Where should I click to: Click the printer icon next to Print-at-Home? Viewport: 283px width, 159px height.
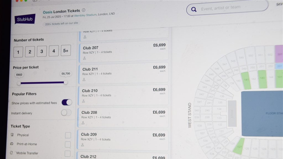coord(12,144)
